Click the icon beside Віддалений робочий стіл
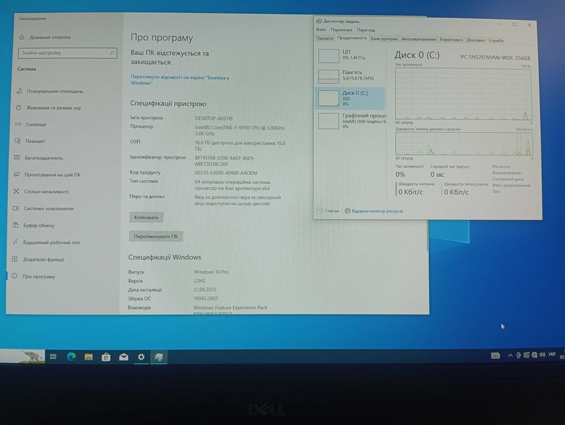The image size is (565, 425). 15,242
